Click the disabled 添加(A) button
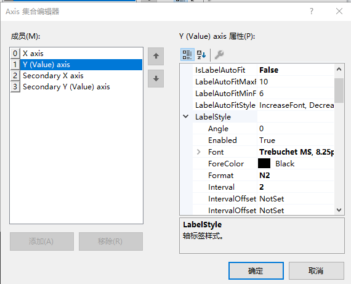This screenshot has height=284, width=351. pos(42,241)
